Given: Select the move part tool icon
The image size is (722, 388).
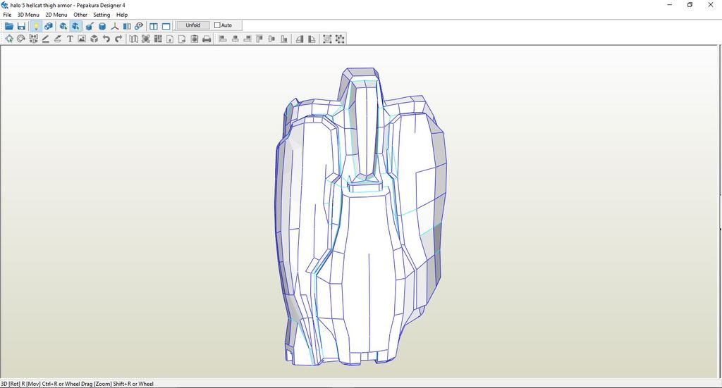Looking at the screenshot, I should click(8, 39).
